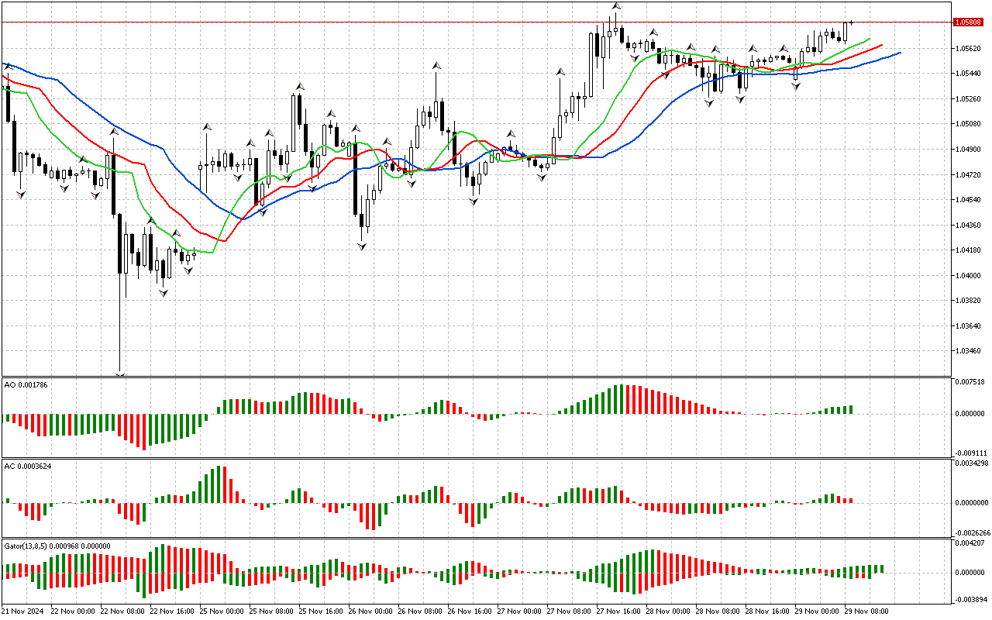
Task: Click the 1.05440 price scale label
Action: (x=970, y=74)
